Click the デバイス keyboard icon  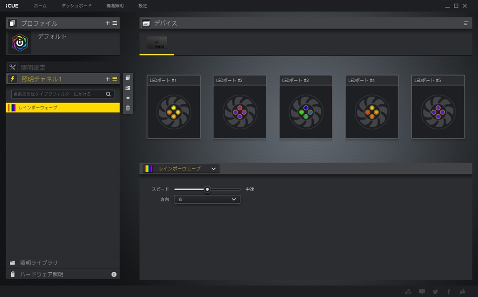coord(146,23)
